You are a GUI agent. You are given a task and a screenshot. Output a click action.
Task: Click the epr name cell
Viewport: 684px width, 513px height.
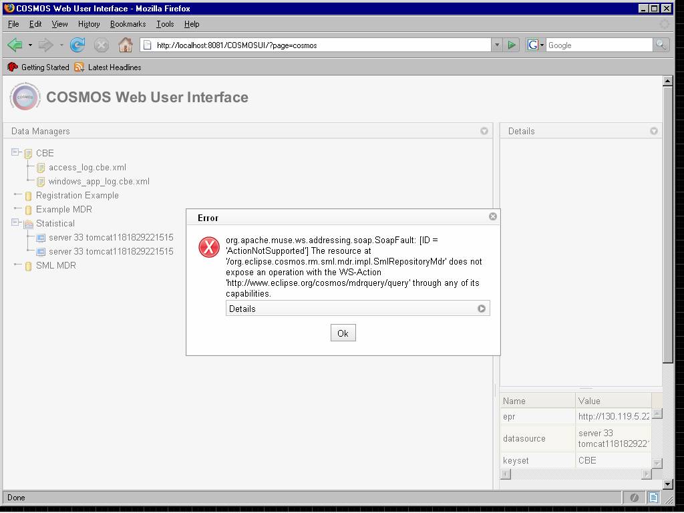click(538, 416)
